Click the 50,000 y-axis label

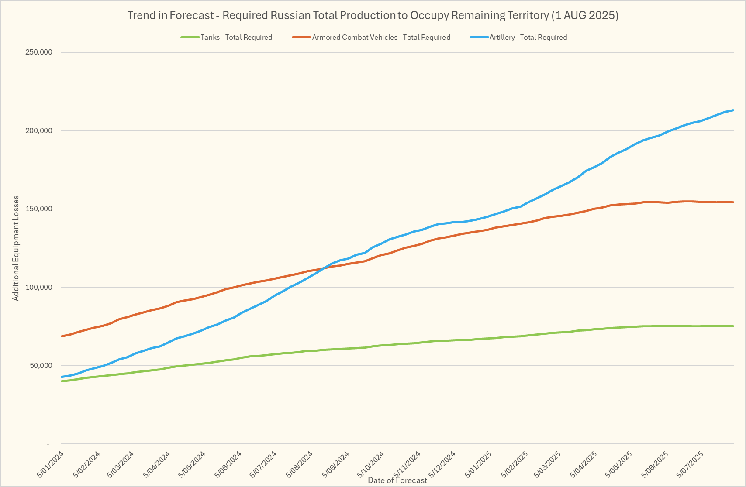click(x=41, y=366)
